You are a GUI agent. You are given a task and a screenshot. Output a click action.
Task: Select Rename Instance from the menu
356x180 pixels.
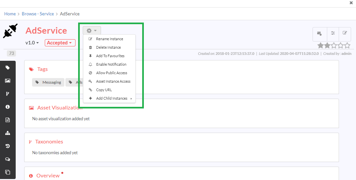click(110, 39)
